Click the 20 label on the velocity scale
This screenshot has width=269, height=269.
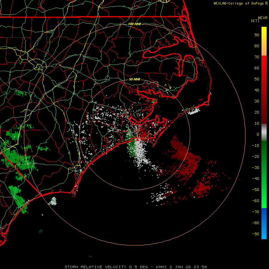257,112
